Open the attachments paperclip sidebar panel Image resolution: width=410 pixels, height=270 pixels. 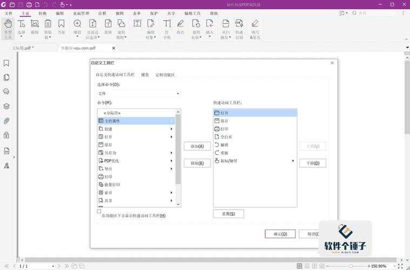click(6, 120)
